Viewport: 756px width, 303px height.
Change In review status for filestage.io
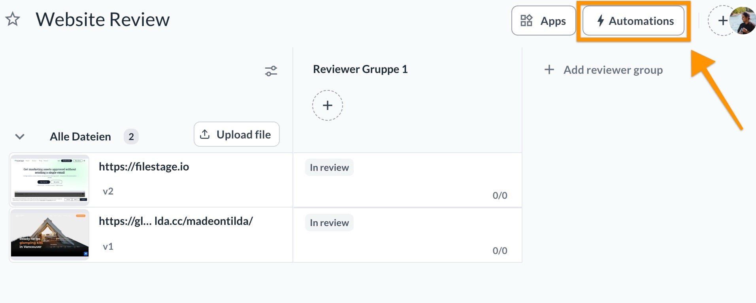[x=329, y=168]
